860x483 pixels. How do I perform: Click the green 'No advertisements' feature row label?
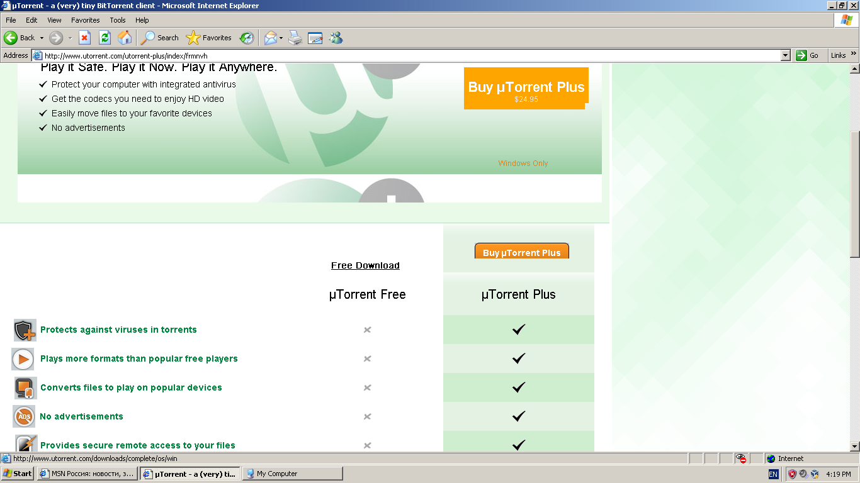point(81,416)
